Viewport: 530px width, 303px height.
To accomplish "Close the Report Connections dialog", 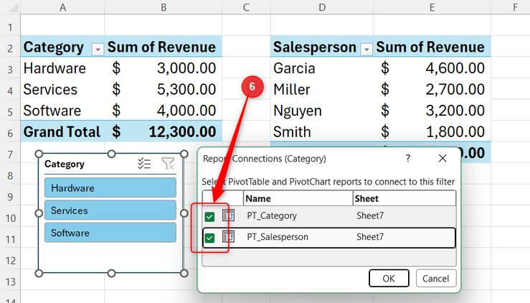I will click(443, 159).
